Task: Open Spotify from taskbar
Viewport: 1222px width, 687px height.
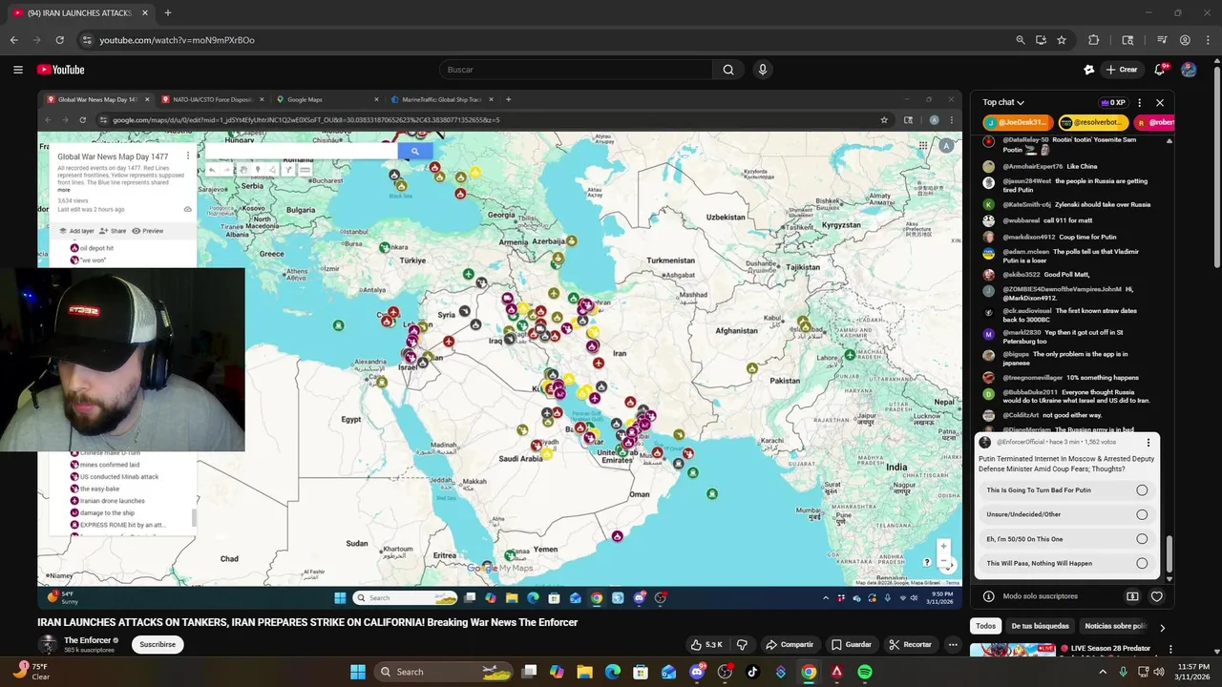Action: click(x=865, y=672)
